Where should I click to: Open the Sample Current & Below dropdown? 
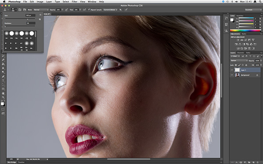coord(110,10)
